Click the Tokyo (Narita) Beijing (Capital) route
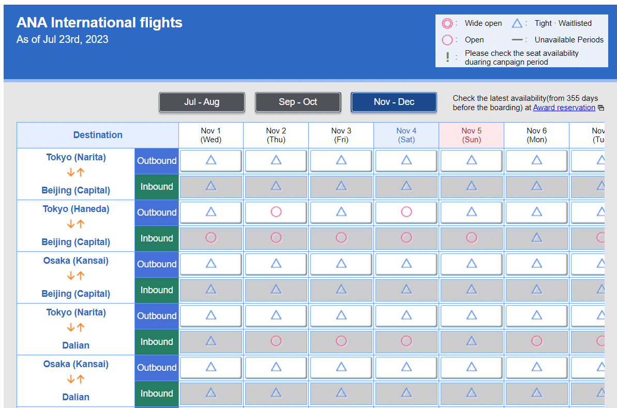 tap(76, 174)
